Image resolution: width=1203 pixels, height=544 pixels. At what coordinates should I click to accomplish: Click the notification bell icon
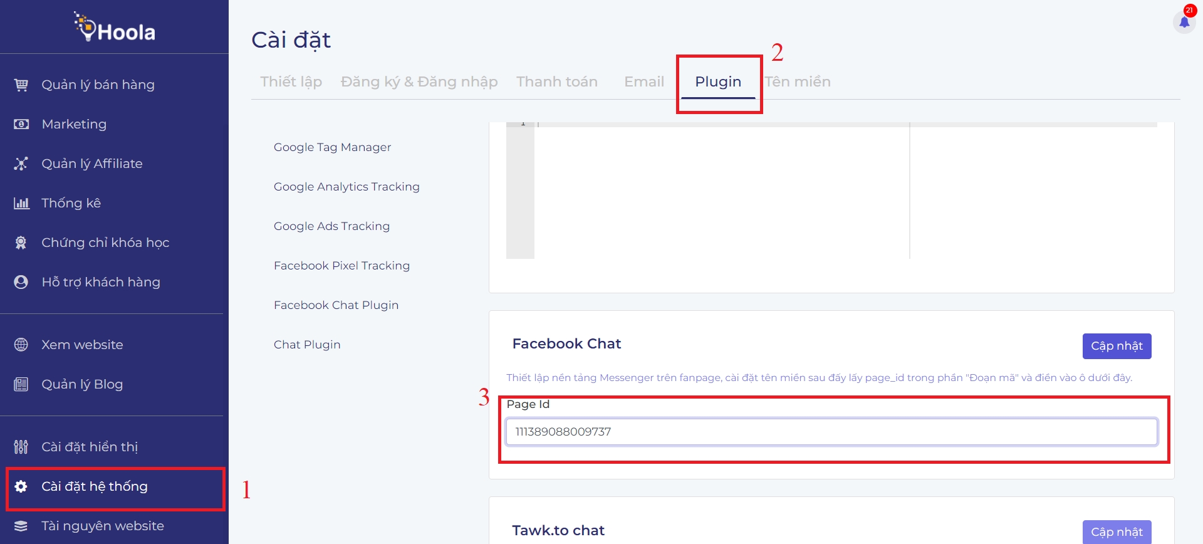pos(1184,23)
